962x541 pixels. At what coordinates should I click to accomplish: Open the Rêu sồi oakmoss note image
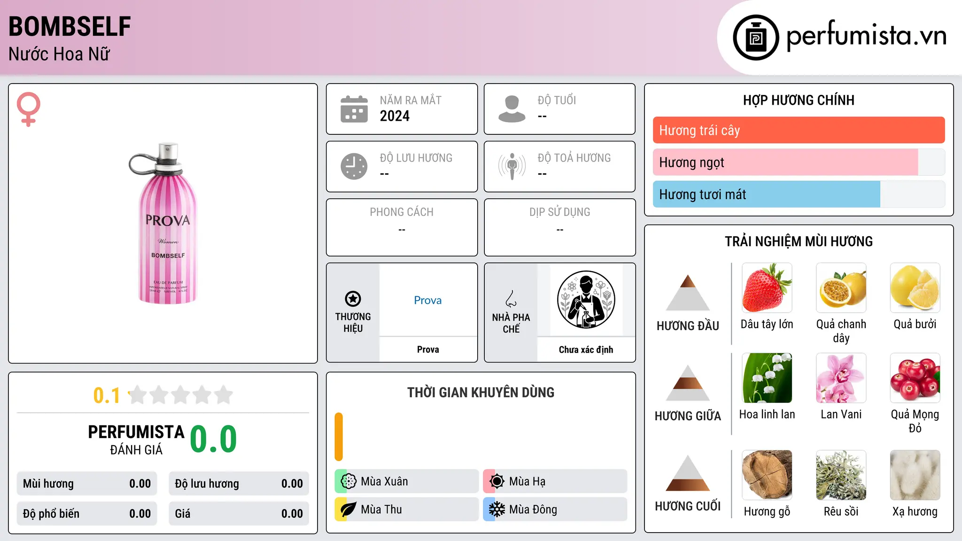tap(841, 475)
